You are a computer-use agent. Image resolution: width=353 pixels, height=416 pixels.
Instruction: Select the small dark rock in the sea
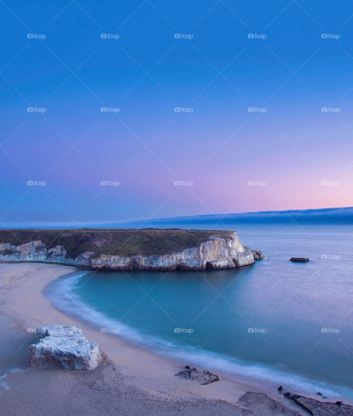tap(299, 259)
